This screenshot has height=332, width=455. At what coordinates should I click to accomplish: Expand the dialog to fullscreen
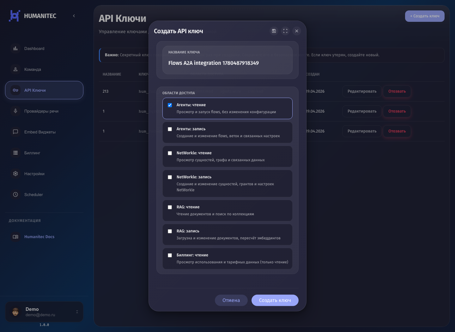285,31
